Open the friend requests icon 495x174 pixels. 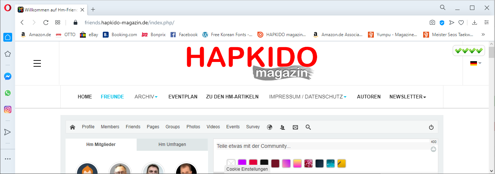pyautogui.click(x=282, y=127)
